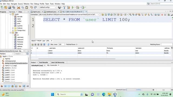Viewport: 173px width, 97px height.
Task: Click the Copy toolbar icon
Action: [x=23, y=7]
